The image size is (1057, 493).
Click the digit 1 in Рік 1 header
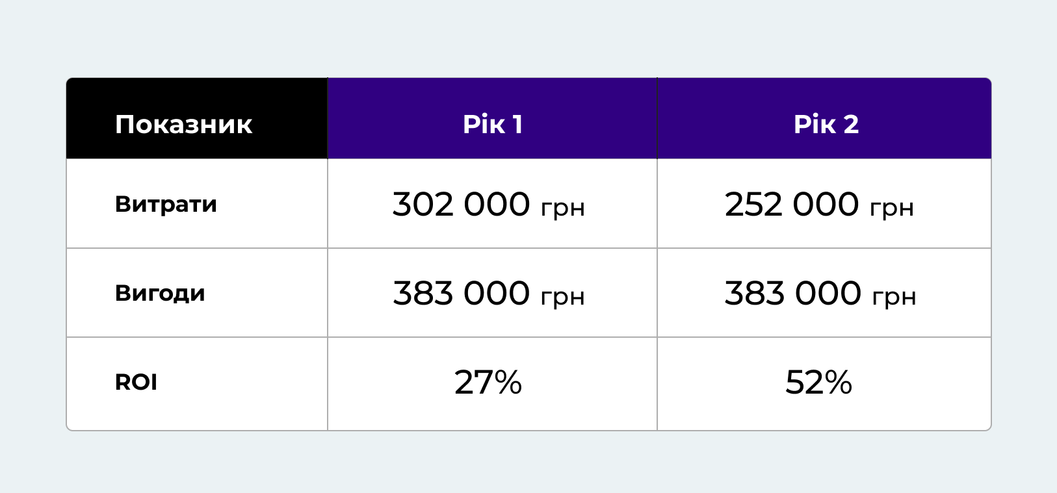tap(517, 124)
